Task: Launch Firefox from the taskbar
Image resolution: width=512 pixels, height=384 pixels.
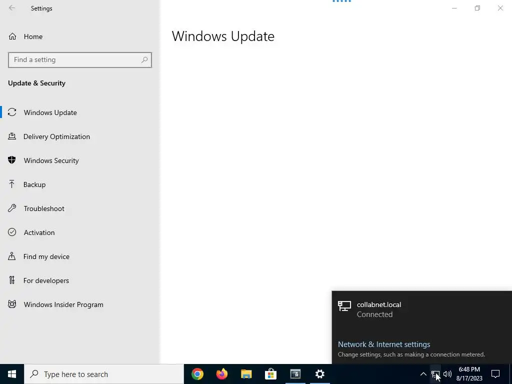Action: pyautogui.click(x=221, y=374)
